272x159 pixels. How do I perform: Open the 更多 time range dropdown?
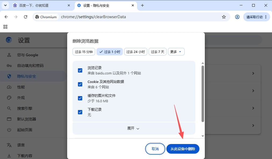pos(176,52)
